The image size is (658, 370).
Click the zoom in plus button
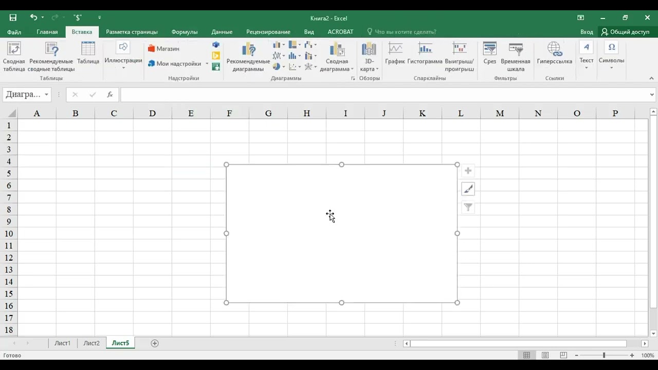coord(632,355)
